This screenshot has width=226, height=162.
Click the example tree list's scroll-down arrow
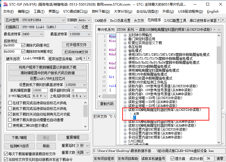point(219,143)
